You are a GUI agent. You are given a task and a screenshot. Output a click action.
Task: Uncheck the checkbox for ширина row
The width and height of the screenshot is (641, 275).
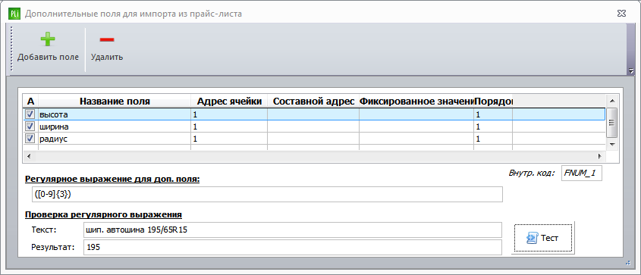(30, 127)
